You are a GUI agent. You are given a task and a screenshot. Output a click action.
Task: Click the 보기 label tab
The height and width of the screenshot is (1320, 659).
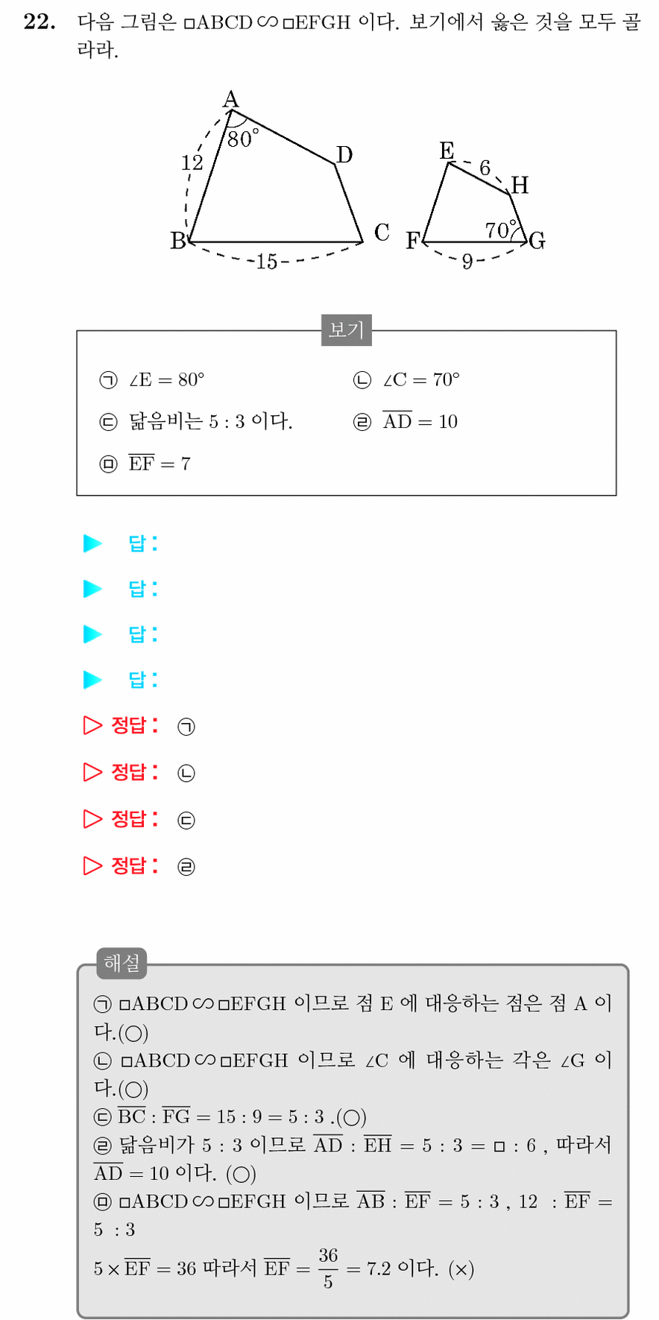pyautogui.click(x=347, y=329)
